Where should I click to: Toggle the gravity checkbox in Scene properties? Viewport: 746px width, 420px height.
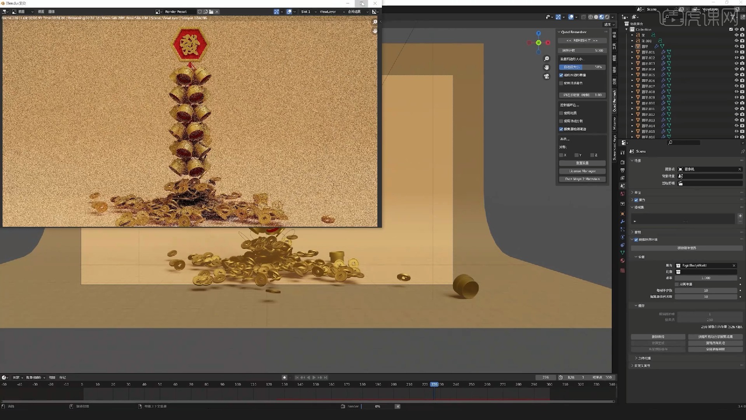(x=636, y=200)
